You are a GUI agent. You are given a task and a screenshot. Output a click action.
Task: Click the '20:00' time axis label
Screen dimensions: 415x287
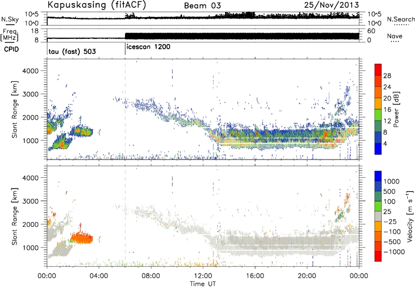click(x=307, y=276)
